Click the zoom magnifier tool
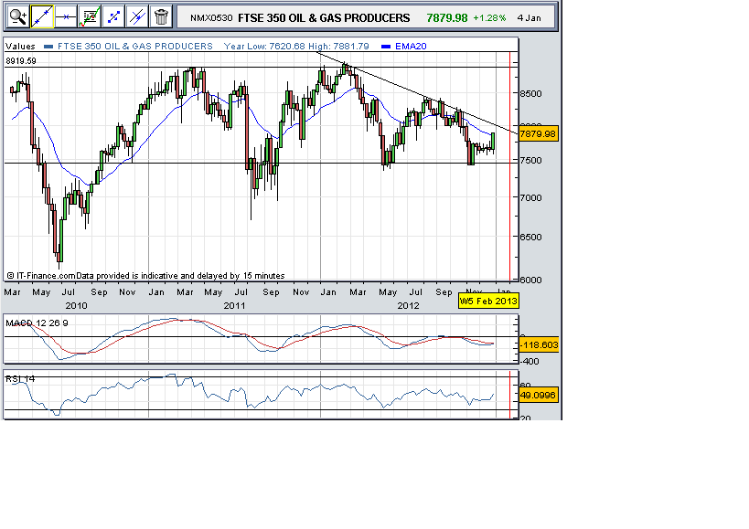The width and height of the screenshot is (749, 529). pos(18,16)
